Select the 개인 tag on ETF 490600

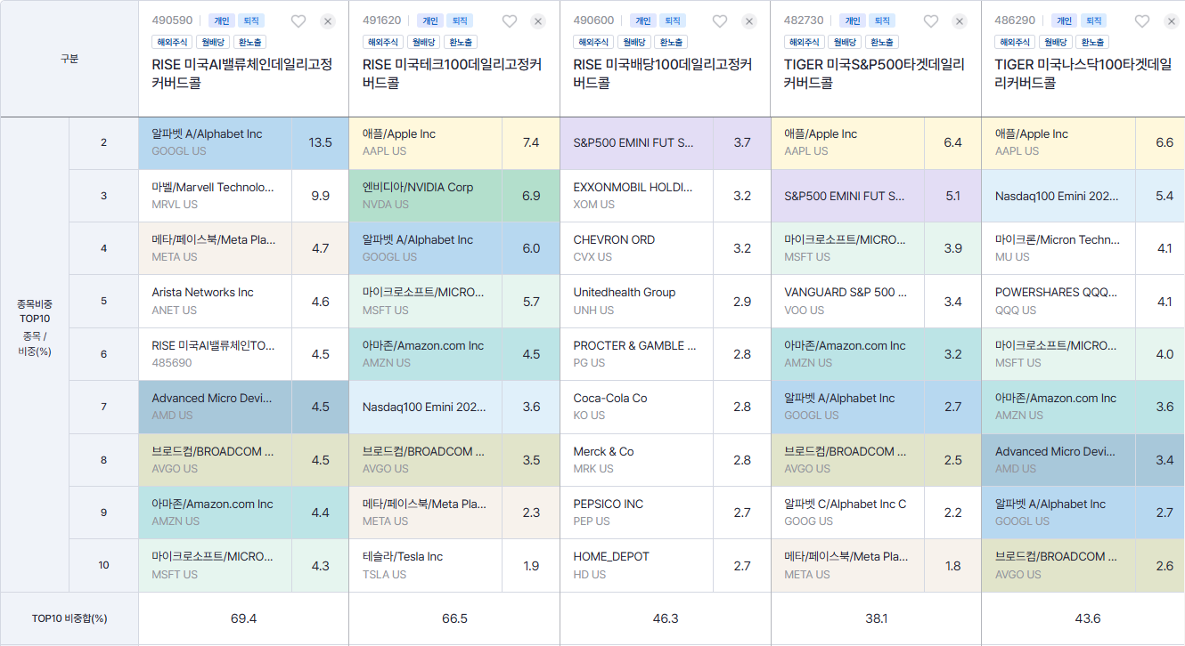[642, 20]
